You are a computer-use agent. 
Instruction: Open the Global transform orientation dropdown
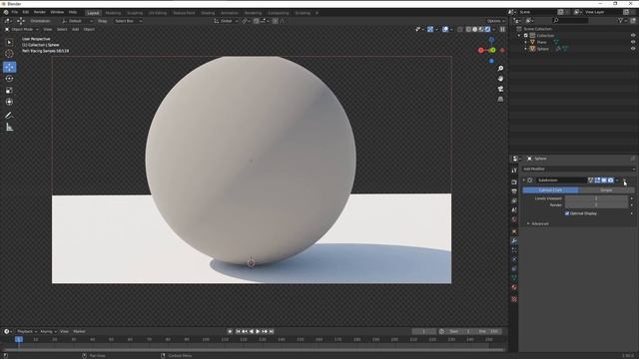[227, 21]
